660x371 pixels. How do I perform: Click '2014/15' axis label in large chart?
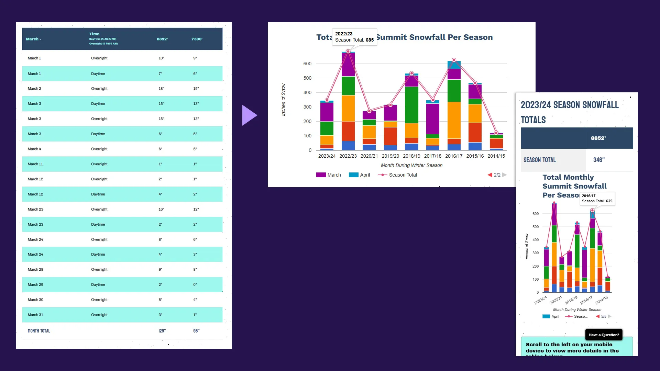(496, 156)
